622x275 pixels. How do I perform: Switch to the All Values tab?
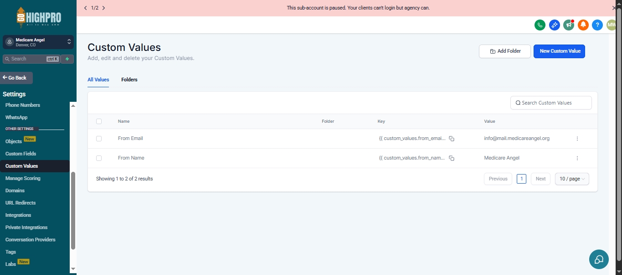[x=98, y=80]
